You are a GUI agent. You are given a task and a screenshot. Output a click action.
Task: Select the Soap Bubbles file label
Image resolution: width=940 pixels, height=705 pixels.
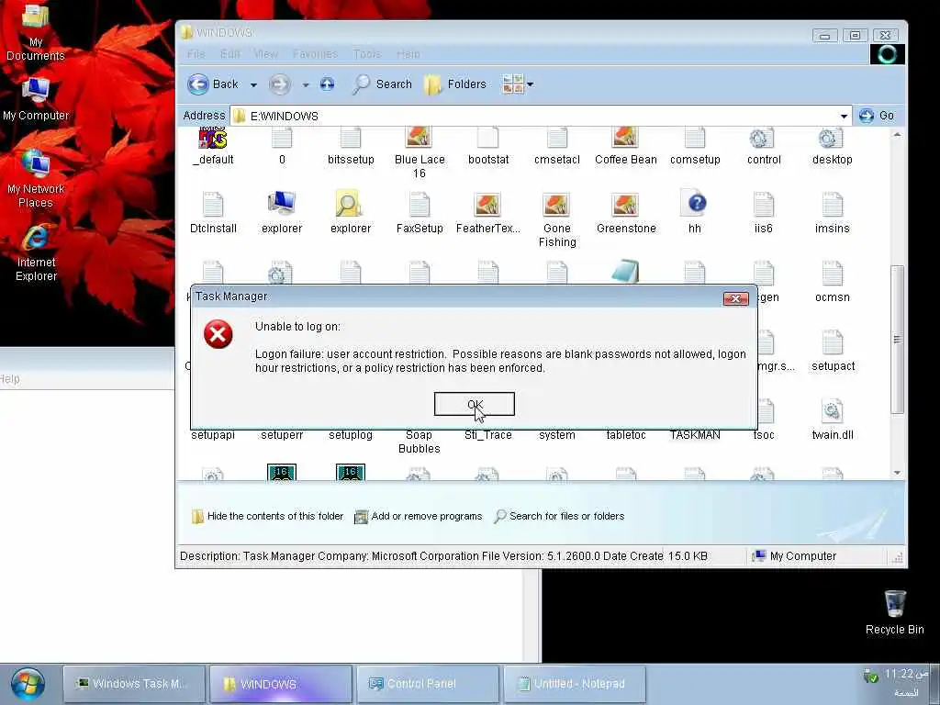419,442
